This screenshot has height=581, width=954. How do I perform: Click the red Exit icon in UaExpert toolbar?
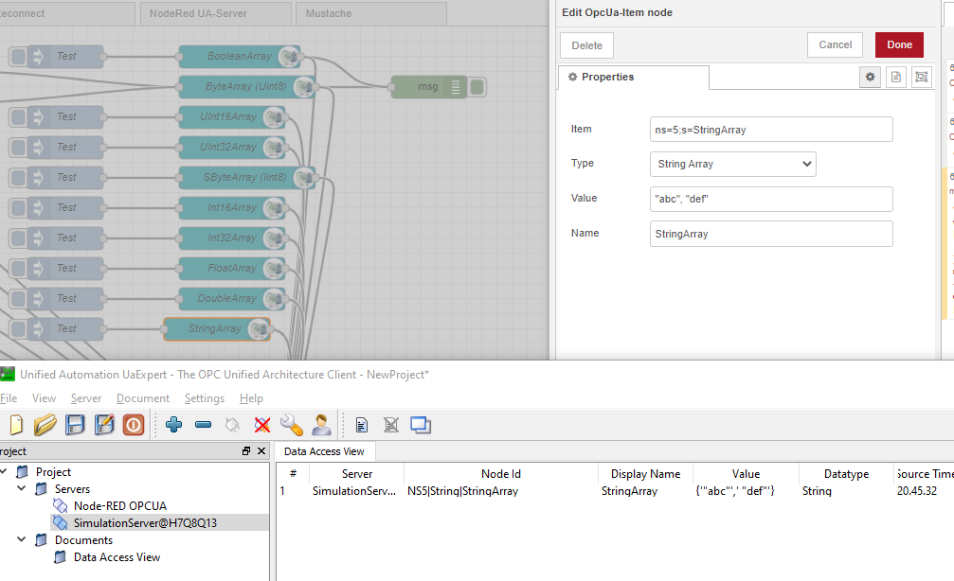tap(134, 425)
